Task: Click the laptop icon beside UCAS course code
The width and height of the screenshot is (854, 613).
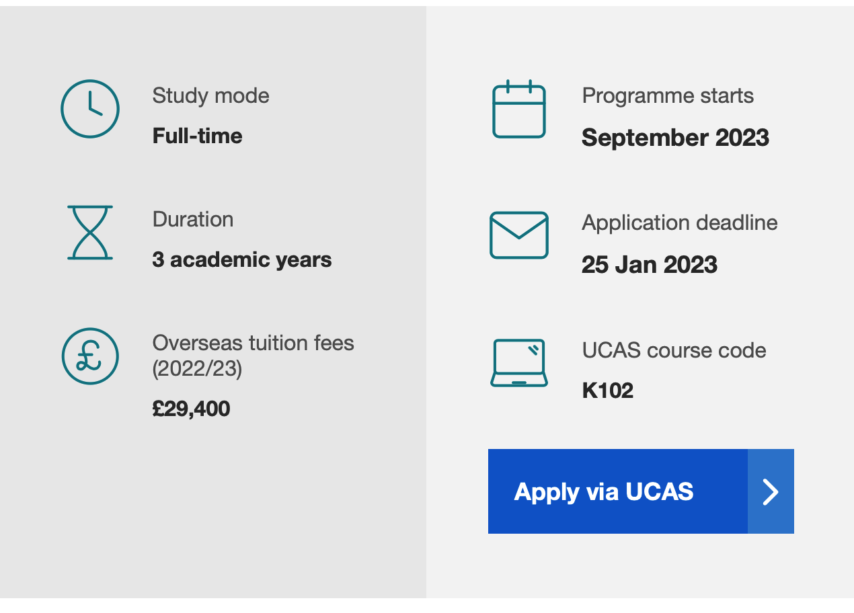Action: (x=519, y=363)
